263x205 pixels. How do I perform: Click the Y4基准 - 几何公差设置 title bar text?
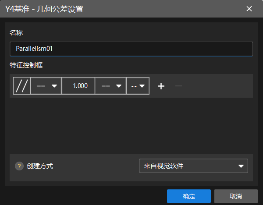pos(44,9)
